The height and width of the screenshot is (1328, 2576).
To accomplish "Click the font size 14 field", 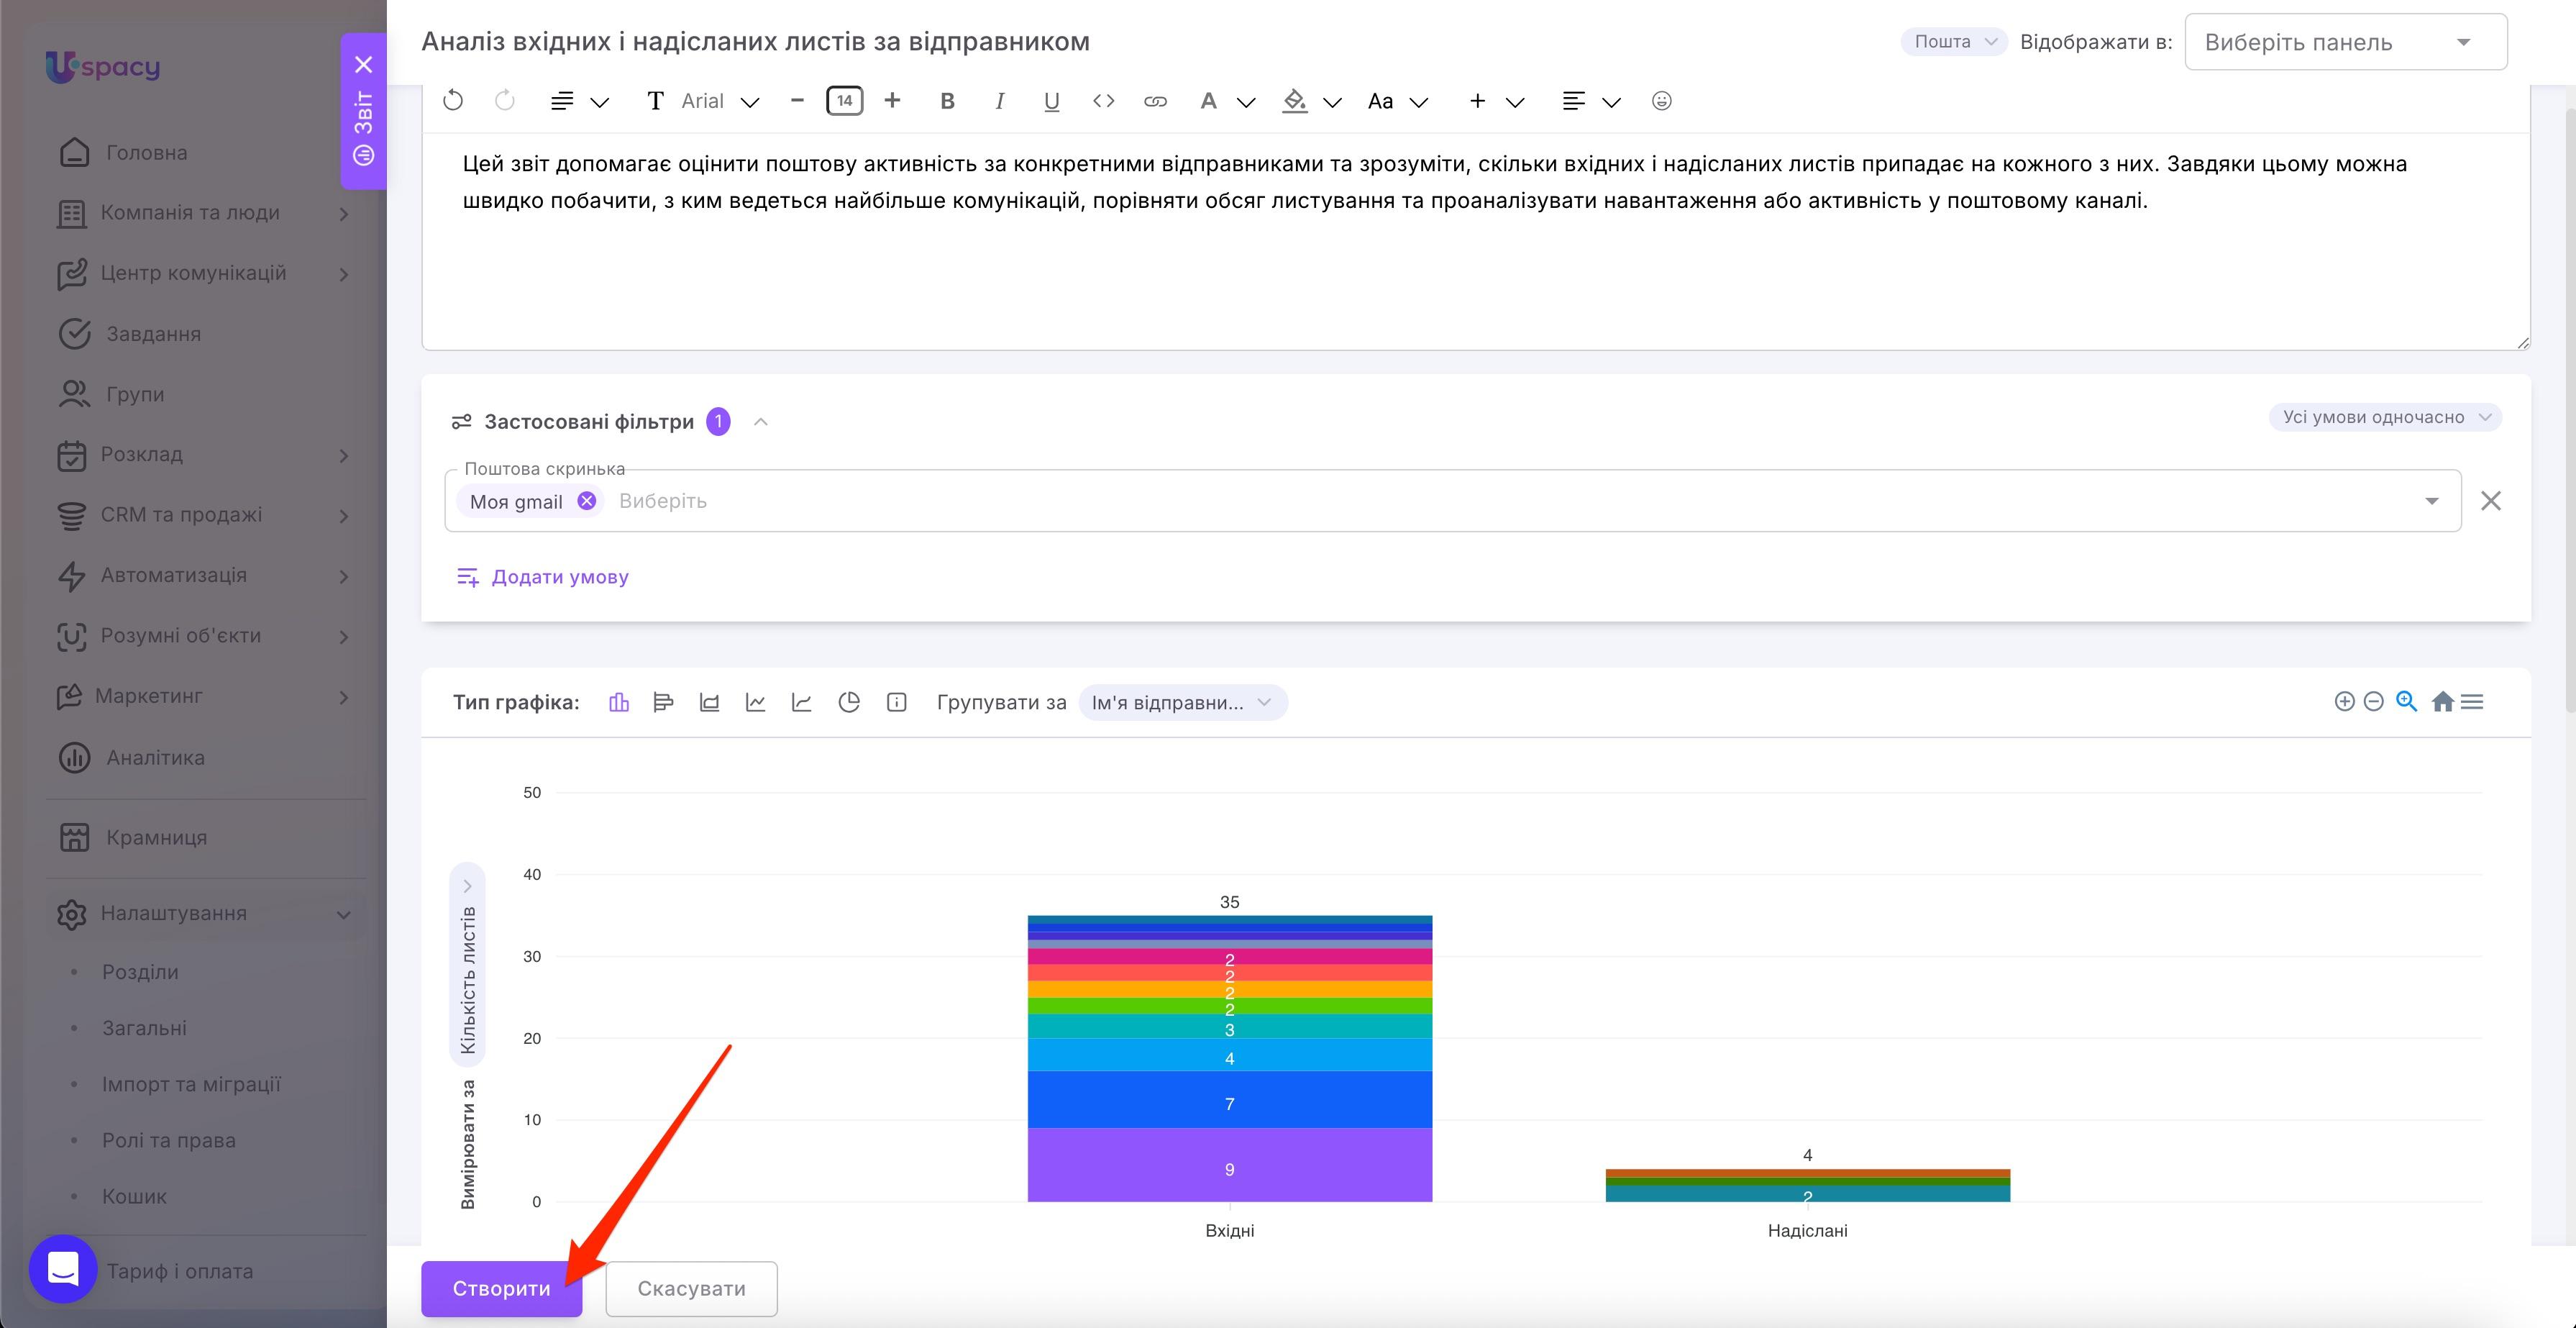I will tap(845, 100).
